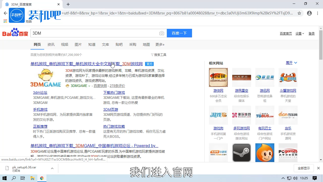Open the Chrome profile account icon
The height and width of the screenshot is (182, 323).
click(309, 13)
